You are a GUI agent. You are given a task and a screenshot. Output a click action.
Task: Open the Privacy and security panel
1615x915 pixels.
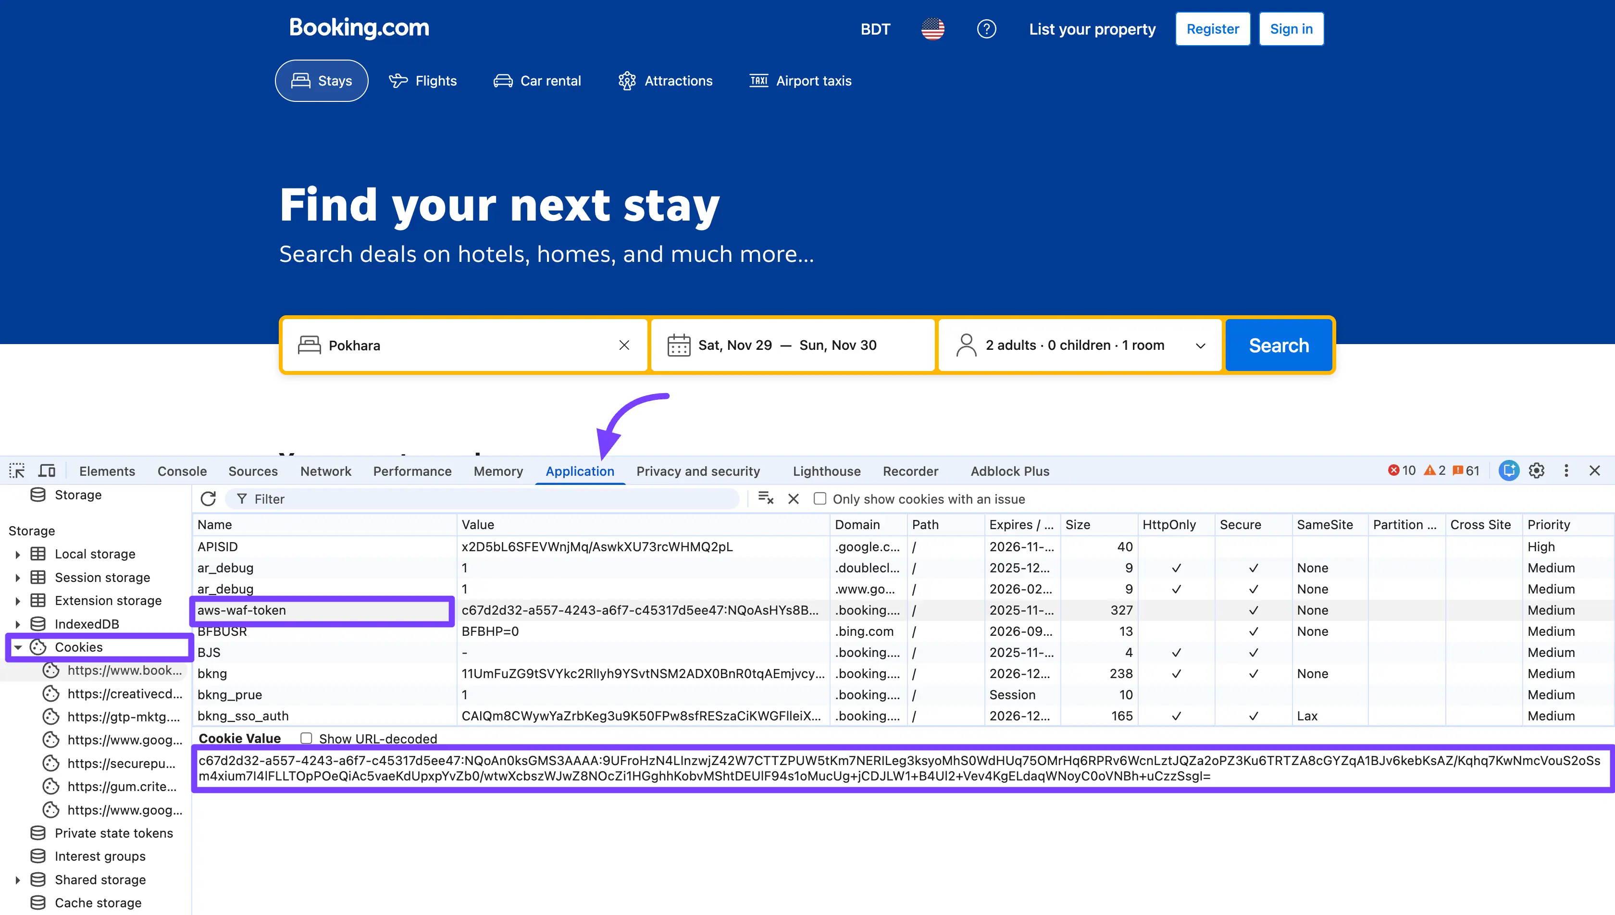pos(698,470)
